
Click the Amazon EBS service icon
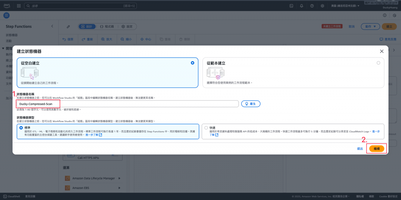coord(67,188)
